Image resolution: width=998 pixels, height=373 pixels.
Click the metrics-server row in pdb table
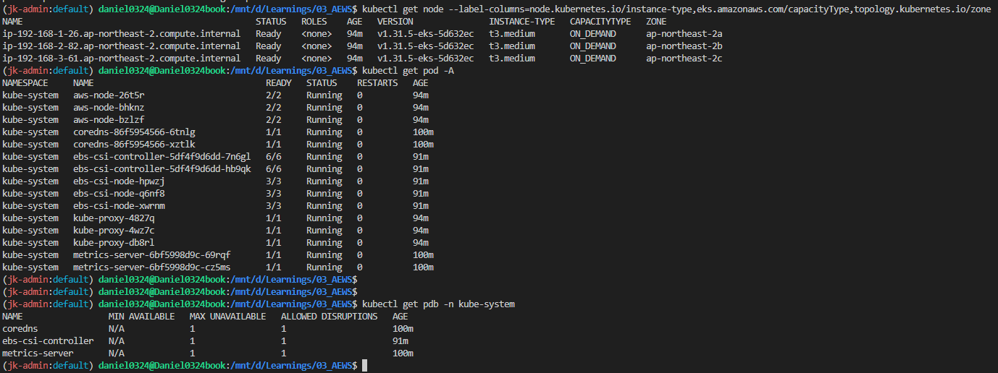[208, 353]
